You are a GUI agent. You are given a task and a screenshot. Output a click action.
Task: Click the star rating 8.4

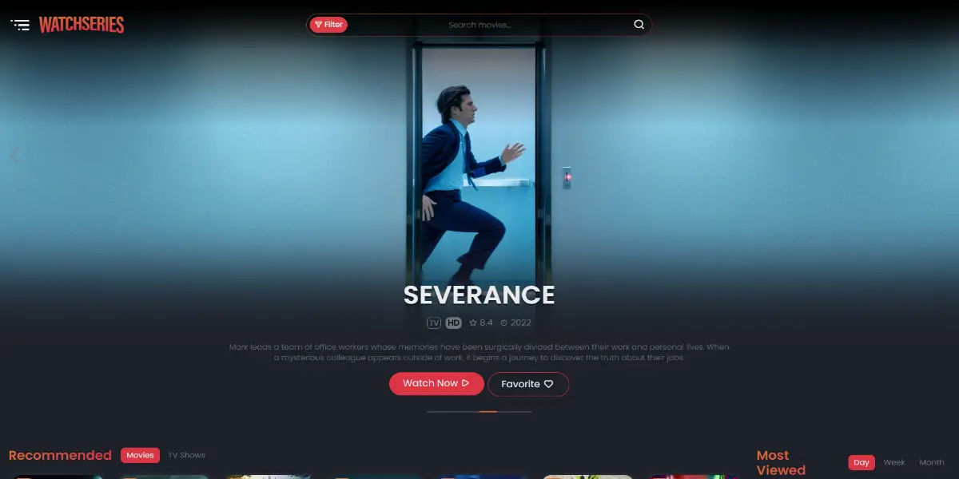(x=481, y=323)
